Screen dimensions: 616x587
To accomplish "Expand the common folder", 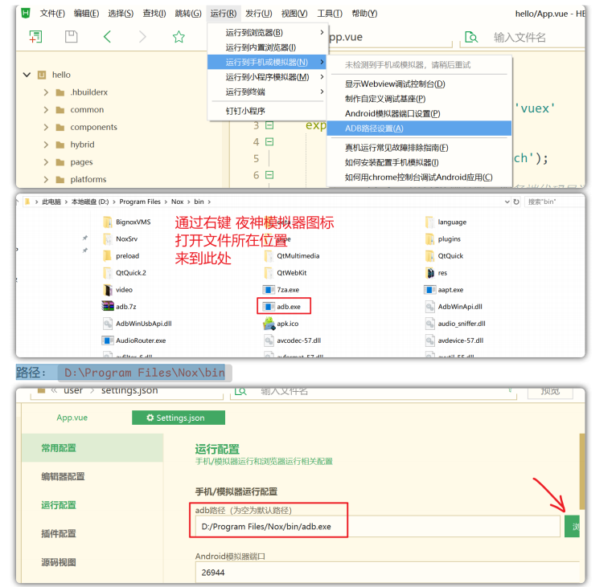I will point(46,109).
